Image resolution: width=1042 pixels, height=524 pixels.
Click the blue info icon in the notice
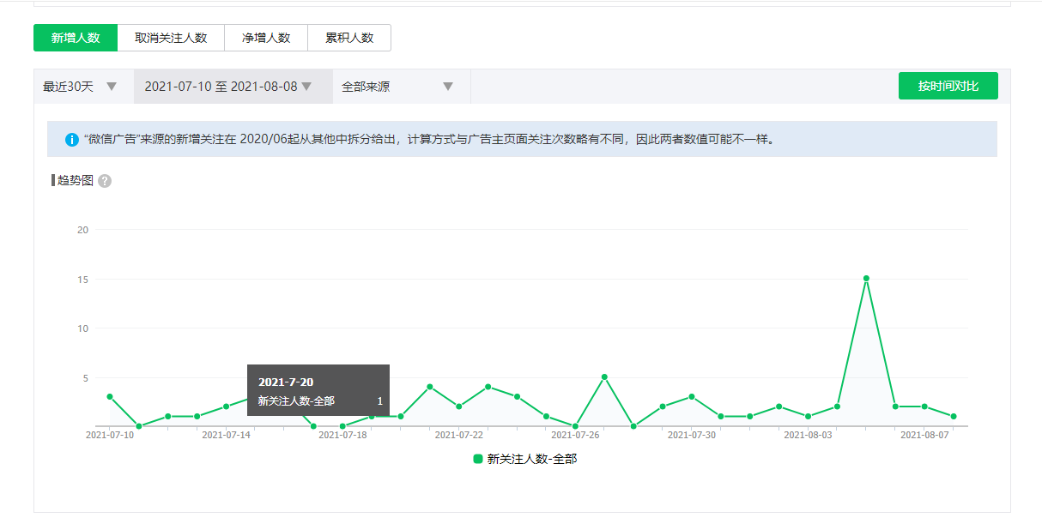(71, 139)
